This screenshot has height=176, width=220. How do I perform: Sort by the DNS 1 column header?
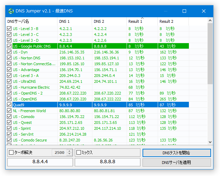(x=75, y=21)
